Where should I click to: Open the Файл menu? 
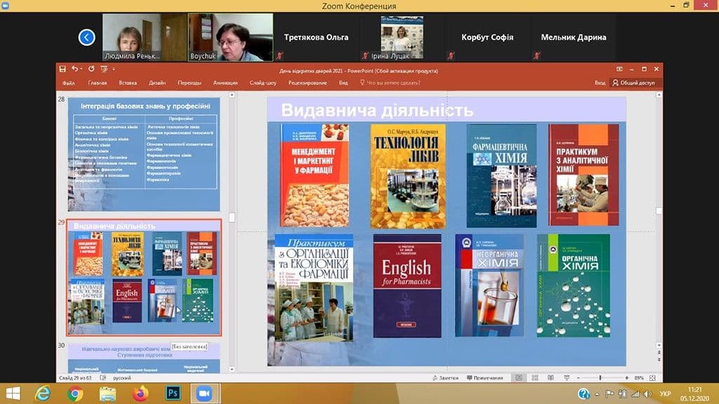point(68,83)
